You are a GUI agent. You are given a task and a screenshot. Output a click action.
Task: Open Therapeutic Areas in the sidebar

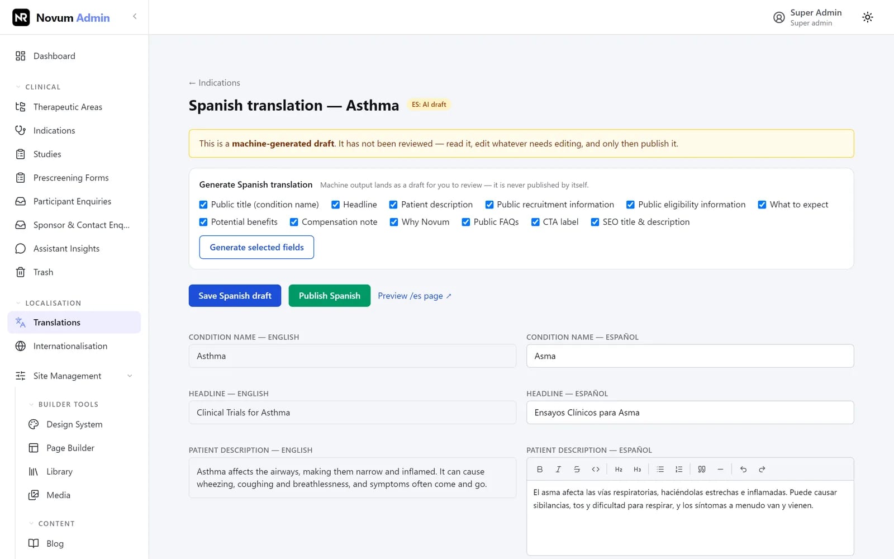tap(74, 107)
